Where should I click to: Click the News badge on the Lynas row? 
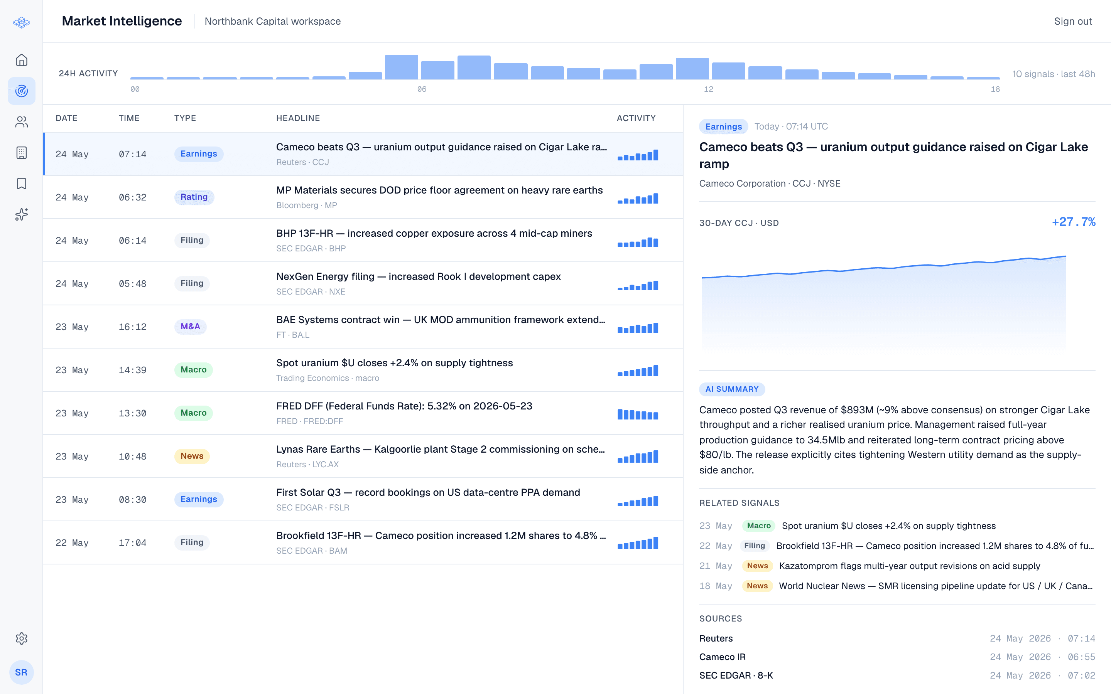(x=191, y=456)
